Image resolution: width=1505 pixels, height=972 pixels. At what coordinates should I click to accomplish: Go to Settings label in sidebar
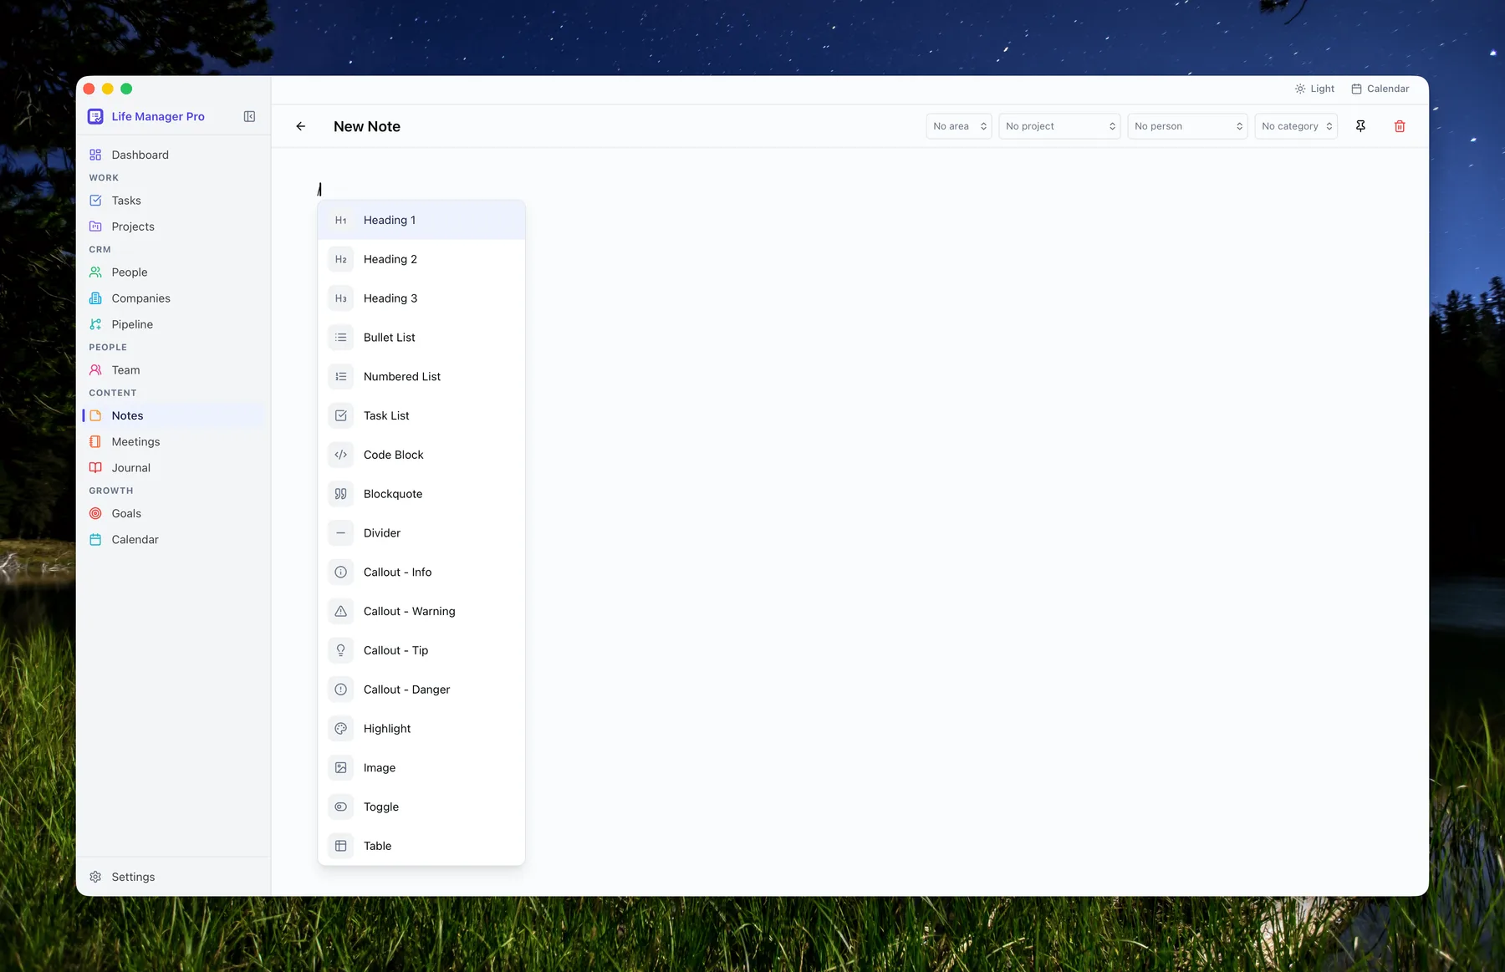click(x=133, y=877)
